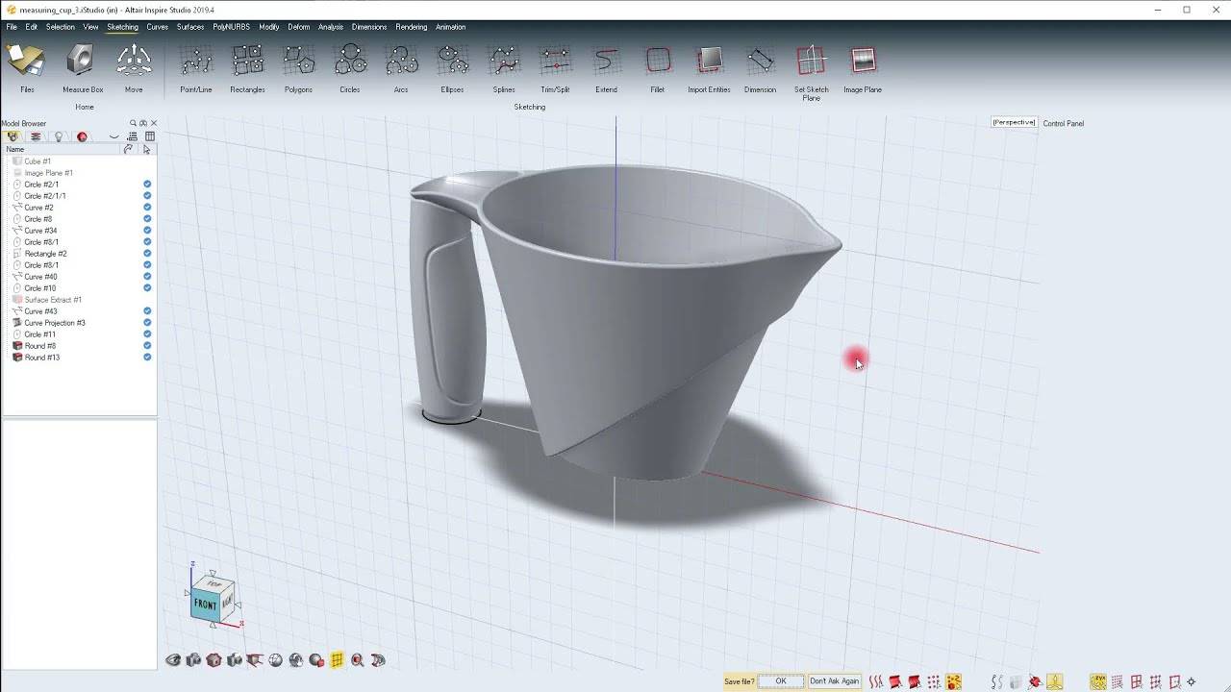Close the Model Browser panel

[154, 123]
